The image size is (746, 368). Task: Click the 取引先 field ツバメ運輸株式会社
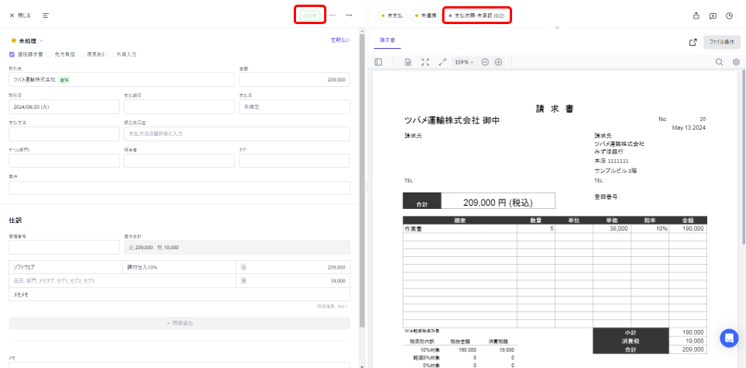pos(121,79)
